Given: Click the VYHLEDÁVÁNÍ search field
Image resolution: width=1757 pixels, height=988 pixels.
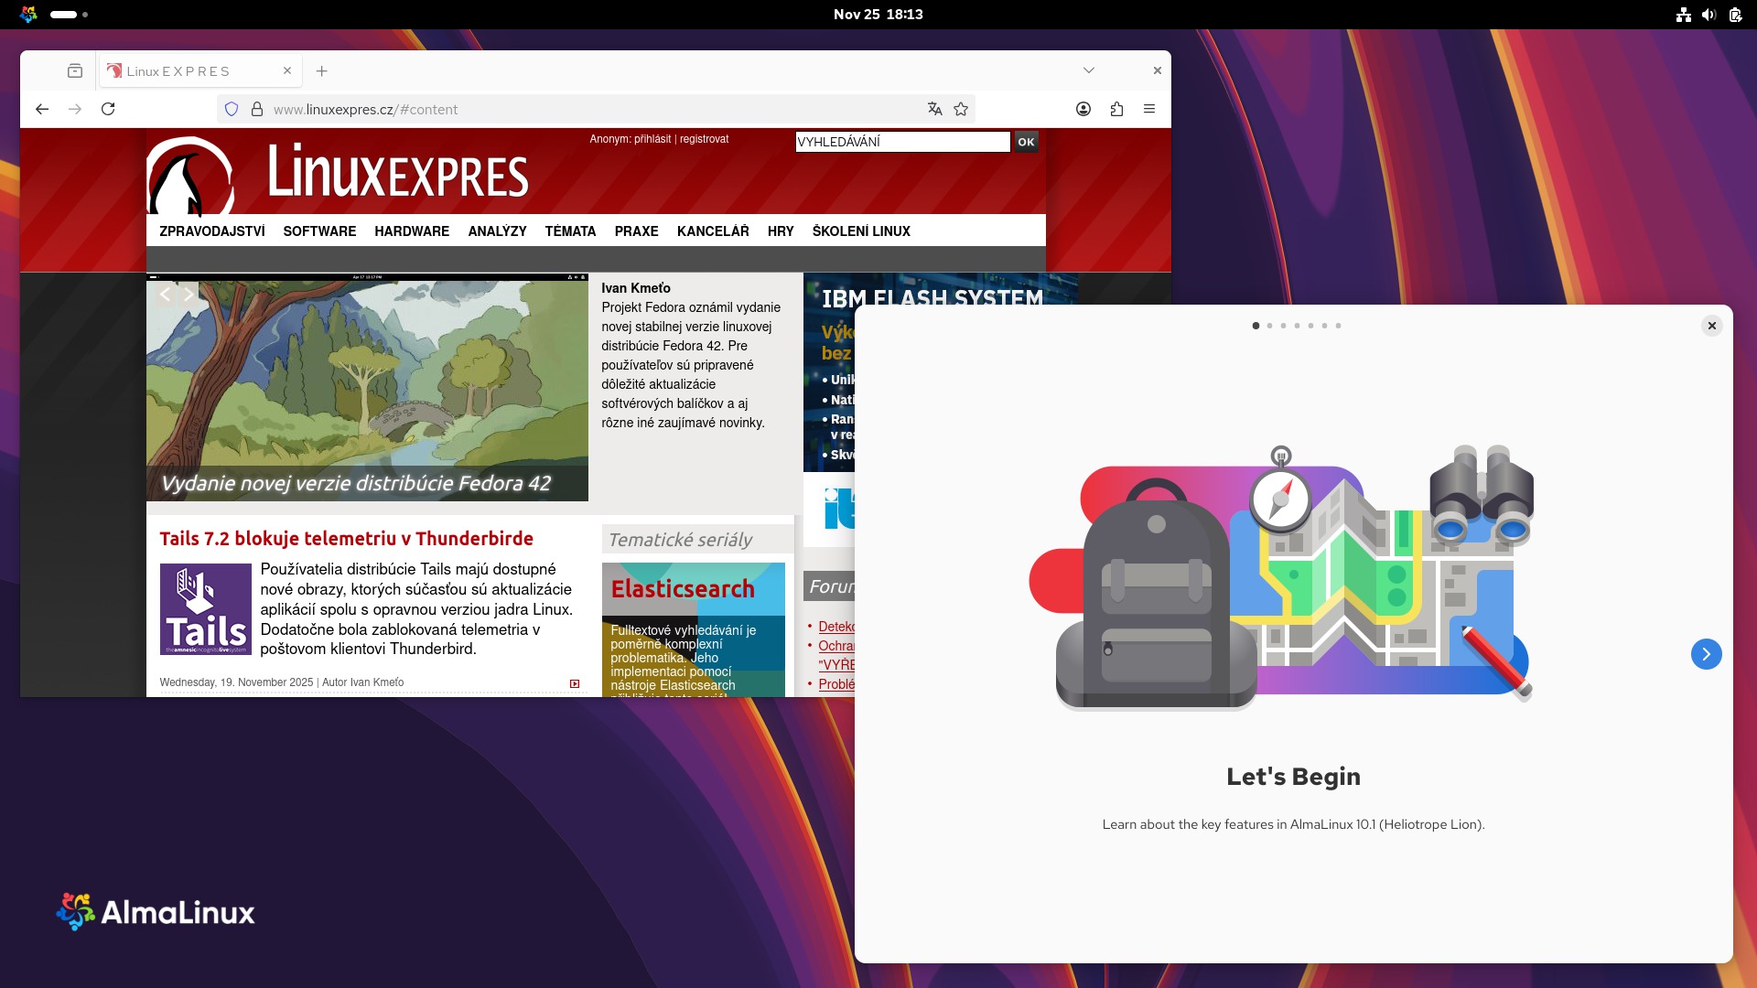Looking at the screenshot, I should [902, 142].
